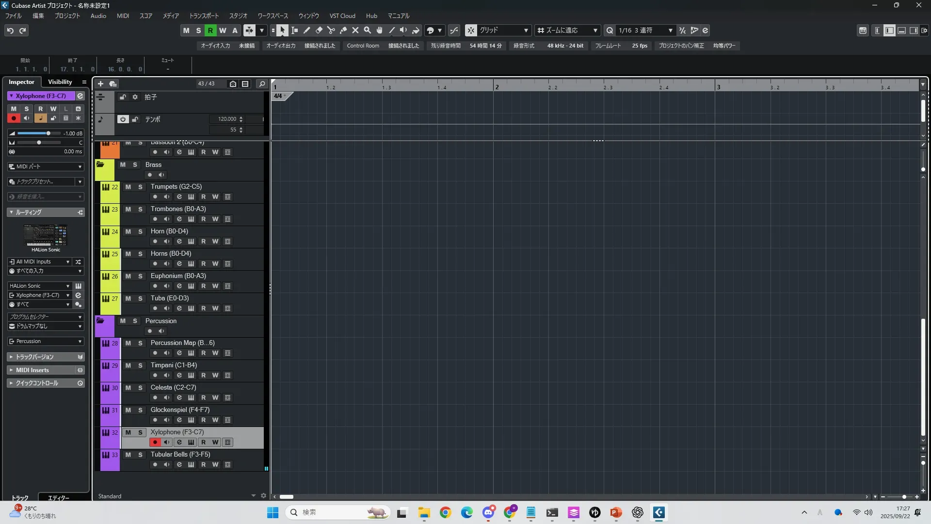Screen dimensions: 931x524
Task: Mute the Trumpets (G2-C5) track
Action: pyautogui.click(x=128, y=187)
